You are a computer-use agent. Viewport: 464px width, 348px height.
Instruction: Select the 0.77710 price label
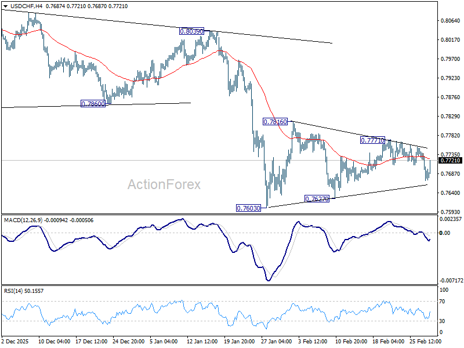[x=372, y=140]
